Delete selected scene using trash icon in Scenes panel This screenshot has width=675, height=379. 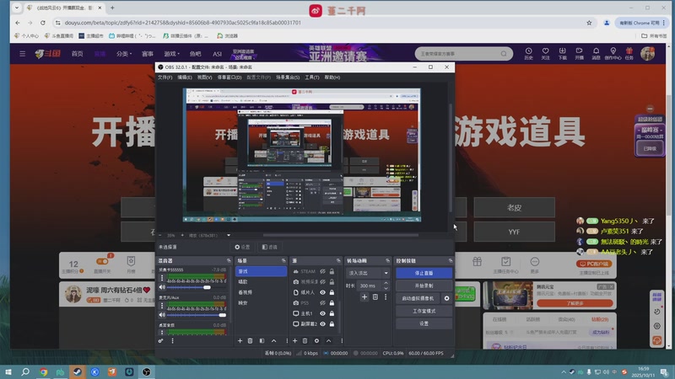click(250, 341)
